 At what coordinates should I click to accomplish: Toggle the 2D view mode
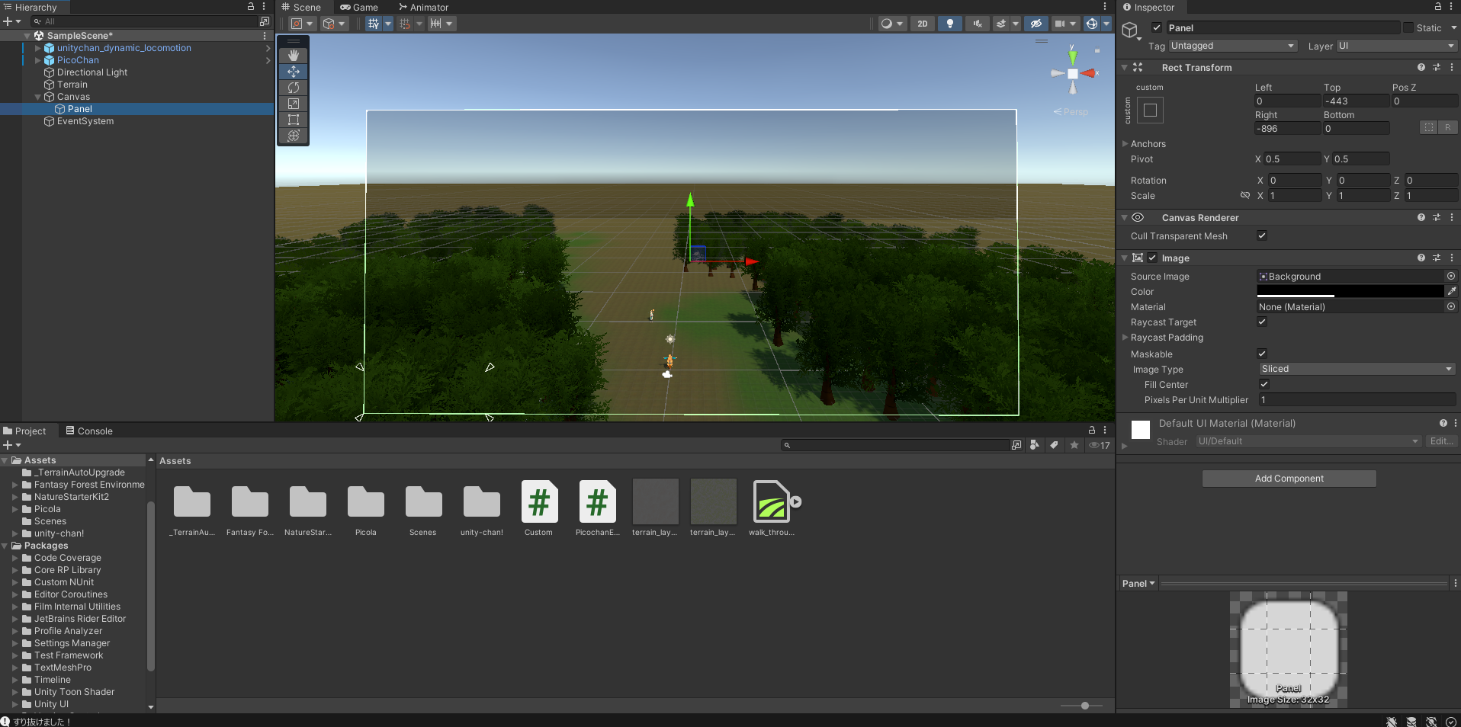tap(923, 24)
